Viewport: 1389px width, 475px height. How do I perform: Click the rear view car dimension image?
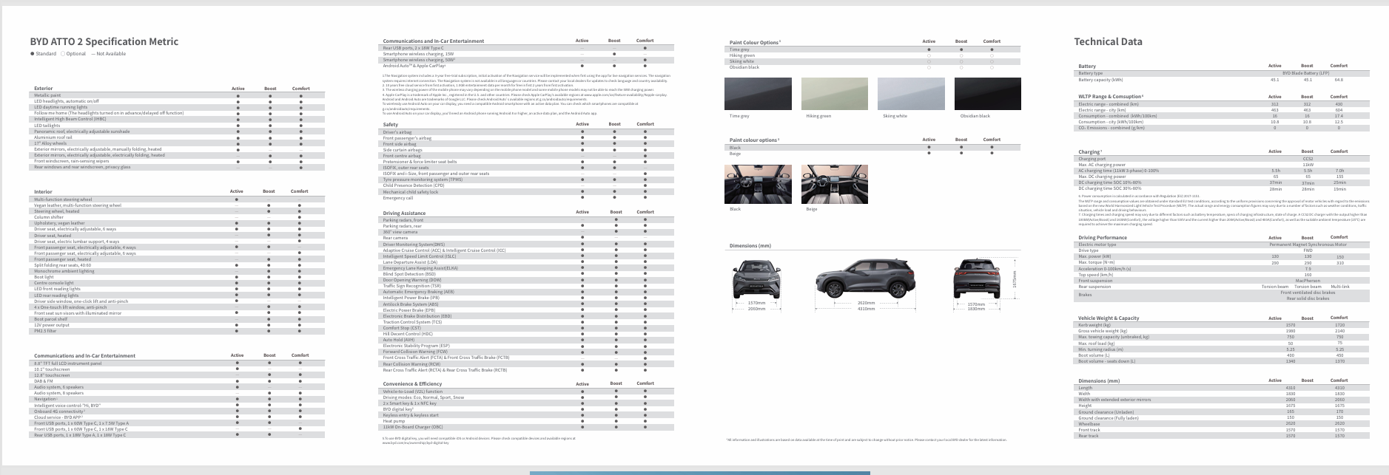click(978, 278)
